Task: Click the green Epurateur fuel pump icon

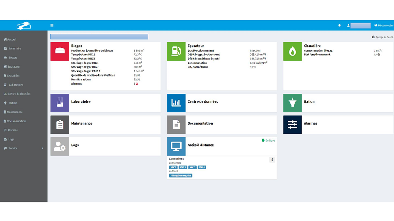Action: click(x=176, y=52)
